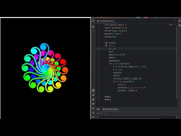Click the draw() call on line 25

tap(108, 97)
